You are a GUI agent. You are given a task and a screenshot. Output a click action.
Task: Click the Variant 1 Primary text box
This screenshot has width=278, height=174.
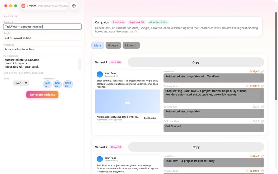click(214, 96)
